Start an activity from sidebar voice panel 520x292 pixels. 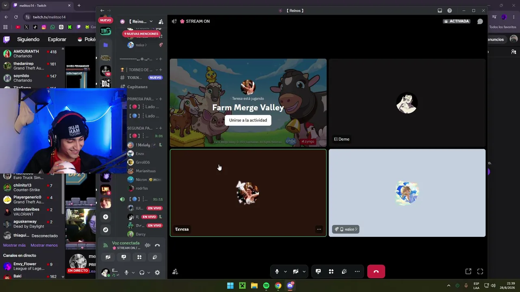pyautogui.click(x=139, y=257)
